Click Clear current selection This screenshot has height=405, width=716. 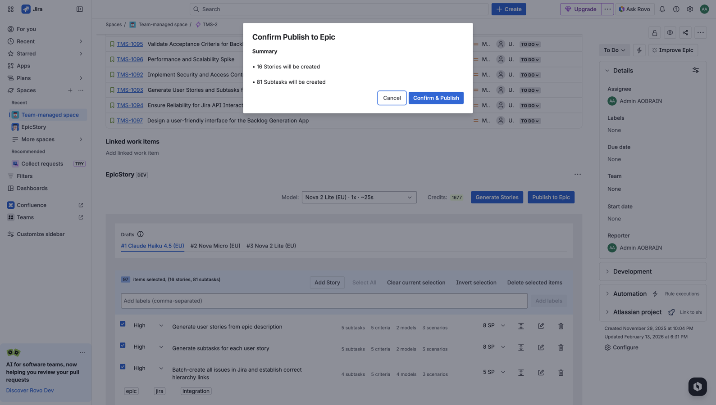[x=416, y=283]
